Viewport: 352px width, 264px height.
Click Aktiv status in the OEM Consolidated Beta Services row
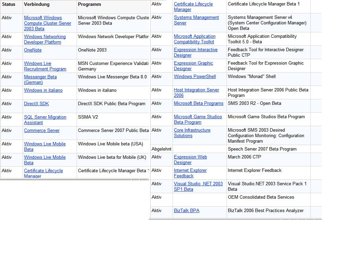click(x=156, y=197)
